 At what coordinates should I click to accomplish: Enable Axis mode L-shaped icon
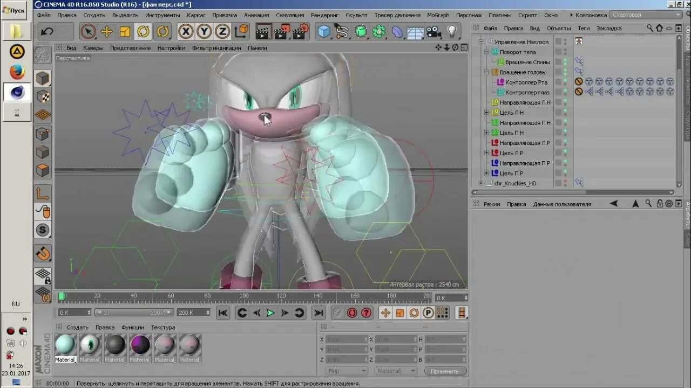(x=43, y=193)
